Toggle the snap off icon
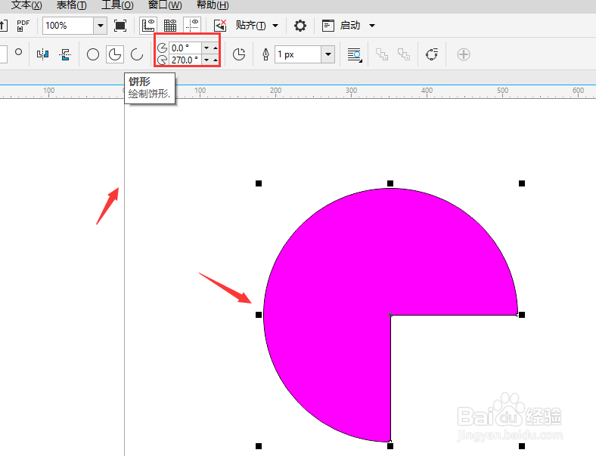Screen dimensions: 596x456 220,26
